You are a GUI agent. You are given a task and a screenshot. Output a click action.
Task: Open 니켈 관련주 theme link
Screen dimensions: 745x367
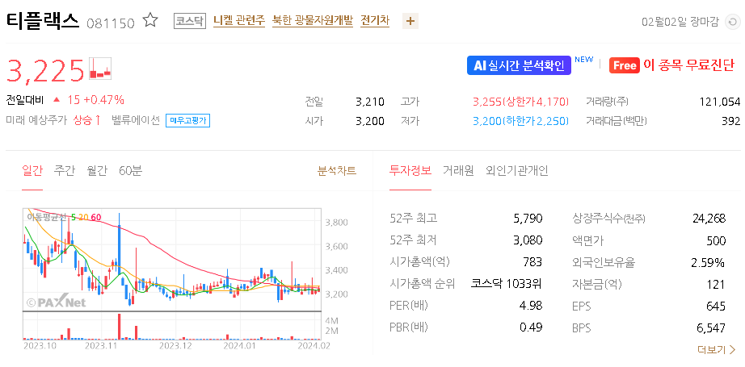(239, 21)
